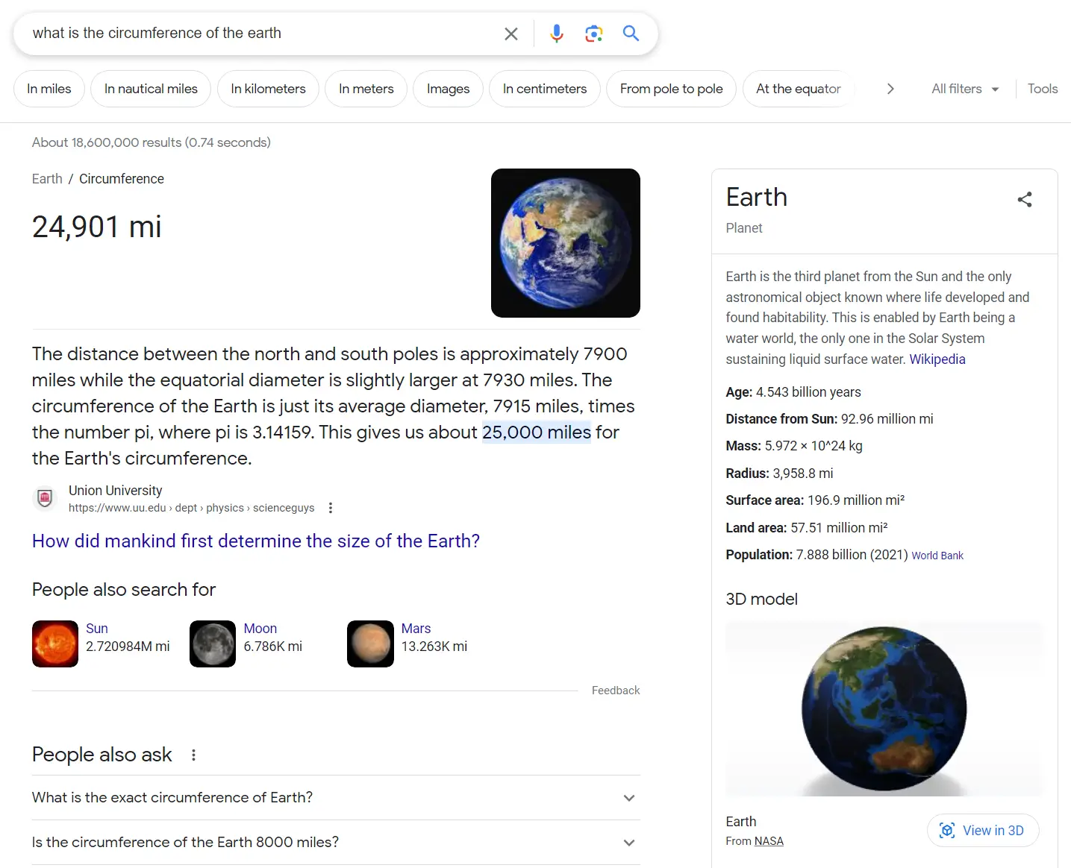This screenshot has height=868, width=1071.
Task: Expand 'What is the exact circumference of Earth?'
Action: (x=336, y=798)
